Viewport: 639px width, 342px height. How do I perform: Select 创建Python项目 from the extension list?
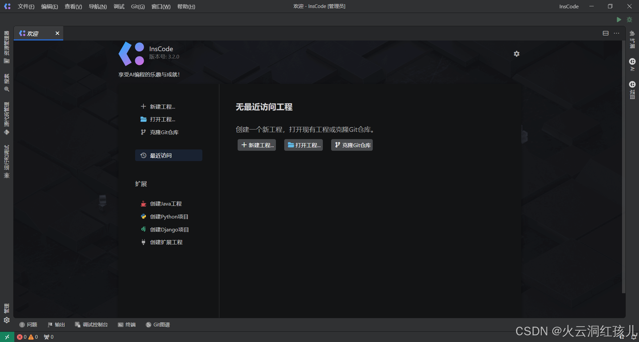[x=168, y=216]
